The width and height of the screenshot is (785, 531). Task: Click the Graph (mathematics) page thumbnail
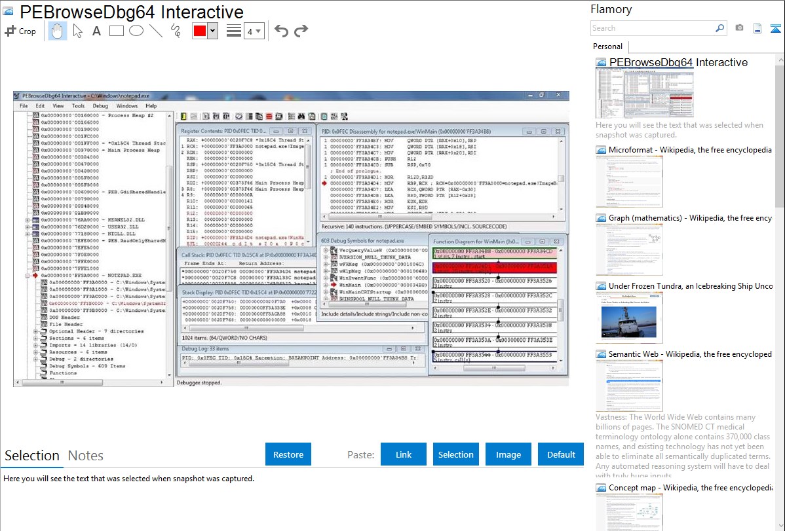click(629, 249)
